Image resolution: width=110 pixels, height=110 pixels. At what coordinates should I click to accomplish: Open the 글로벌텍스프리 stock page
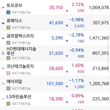[20, 36]
